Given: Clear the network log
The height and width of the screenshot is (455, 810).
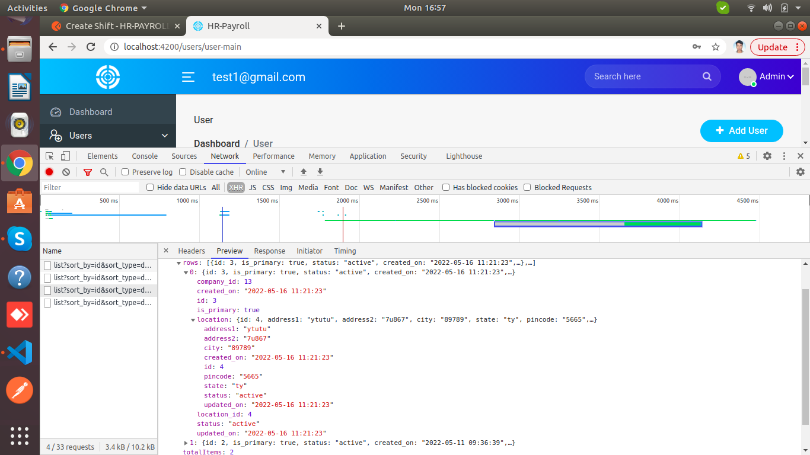Looking at the screenshot, I should [x=66, y=172].
